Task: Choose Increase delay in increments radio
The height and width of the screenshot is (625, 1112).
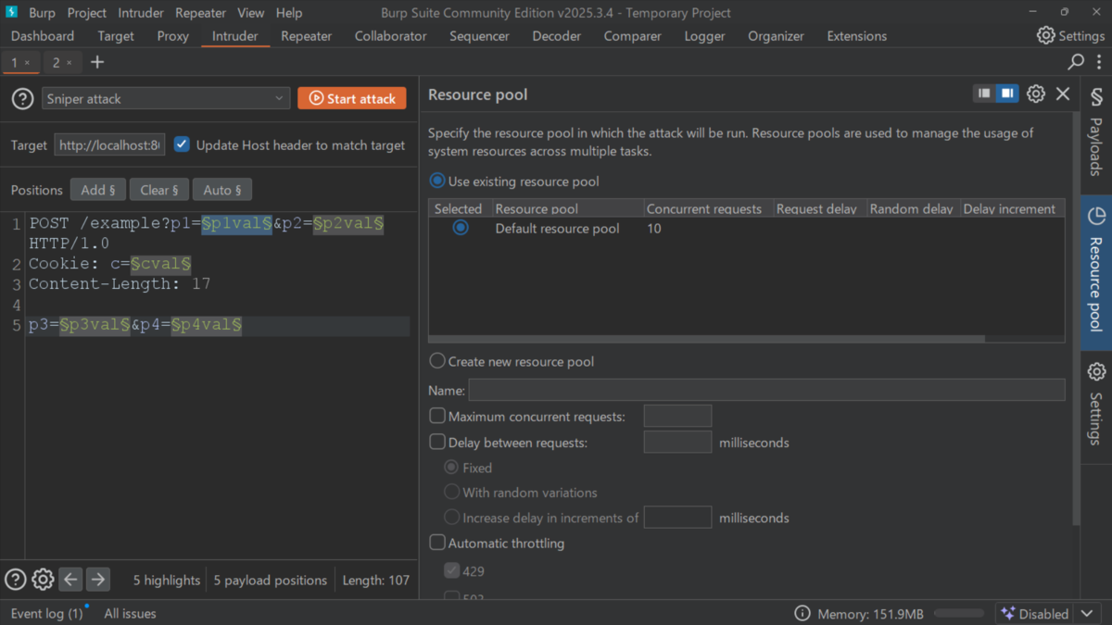Action: pos(452,518)
